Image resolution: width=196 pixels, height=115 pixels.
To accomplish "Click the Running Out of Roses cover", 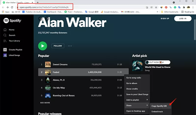I will coord(48,96).
